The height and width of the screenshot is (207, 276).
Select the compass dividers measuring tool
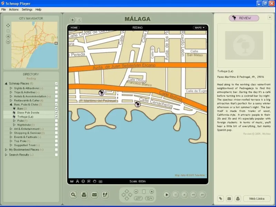pyautogui.click(x=77, y=181)
